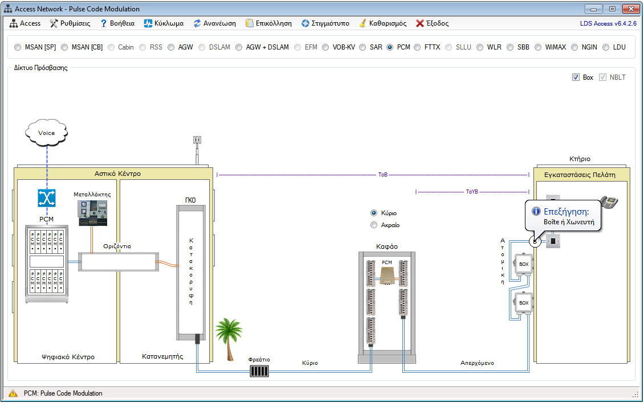This screenshot has width=644, height=403.
Task: Click the upper BOX junction icon
Action: [523, 265]
